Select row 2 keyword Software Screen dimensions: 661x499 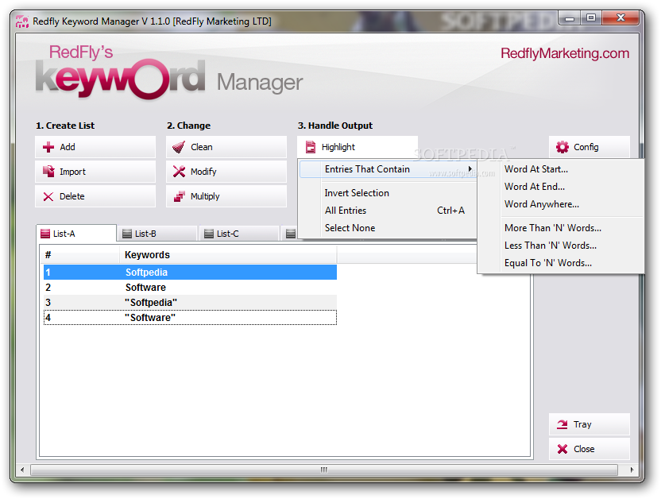(x=190, y=288)
